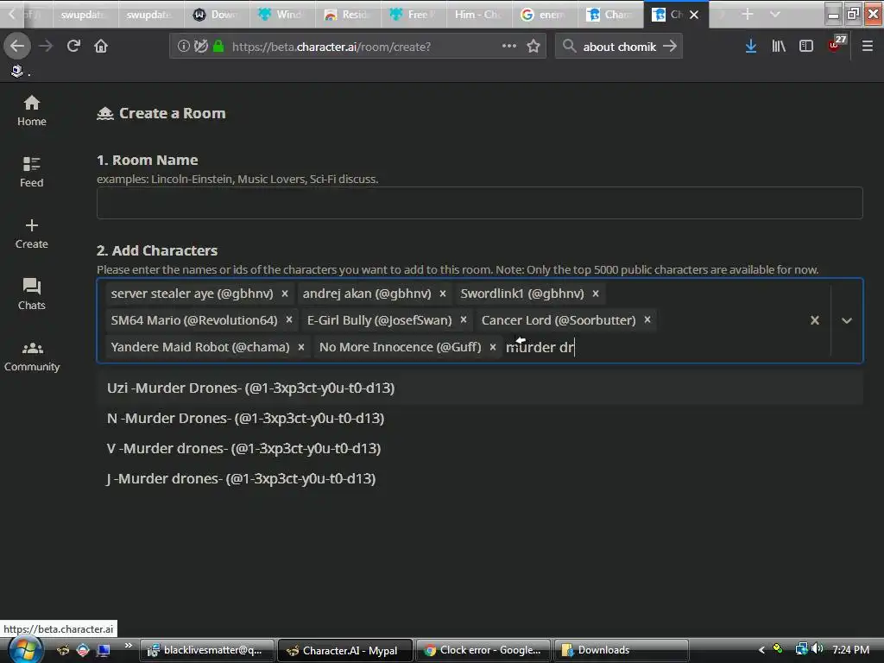Click the Create a Room heading
The width and height of the screenshot is (884, 663).
[x=172, y=113]
